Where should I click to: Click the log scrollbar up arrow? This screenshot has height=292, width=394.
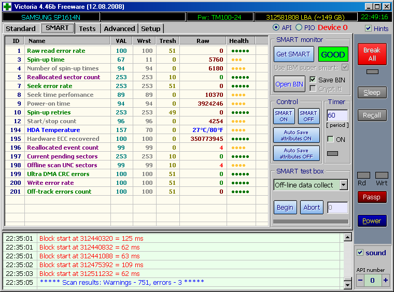(348, 237)
